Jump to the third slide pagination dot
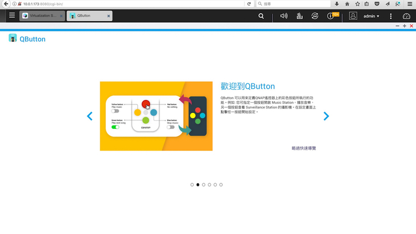This screenshot has height=234, width=416. pyautogui.click(x=203, y=185)
